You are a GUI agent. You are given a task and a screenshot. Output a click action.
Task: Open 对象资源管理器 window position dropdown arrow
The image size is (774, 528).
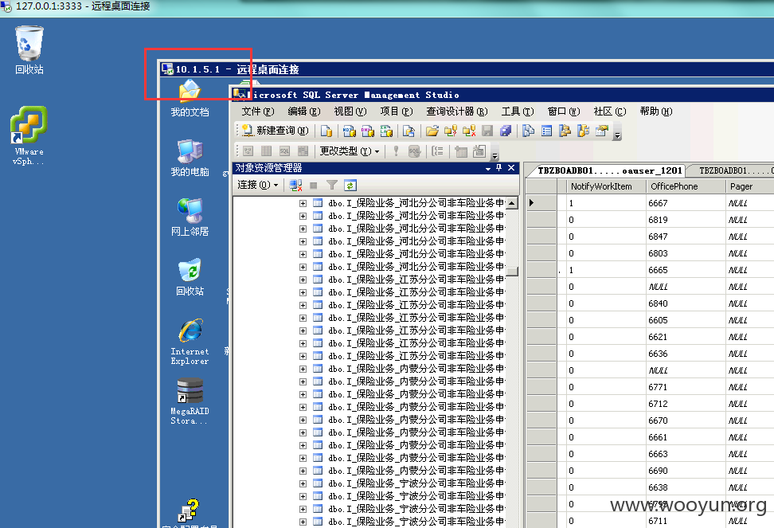(x=487, y=168)
